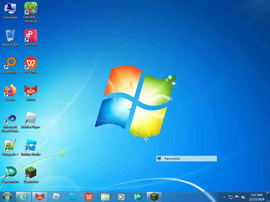This screenshot has width=270, height=202.
Task: Select the Notepad++ desktop icon
Action: [x=10, y=148]
